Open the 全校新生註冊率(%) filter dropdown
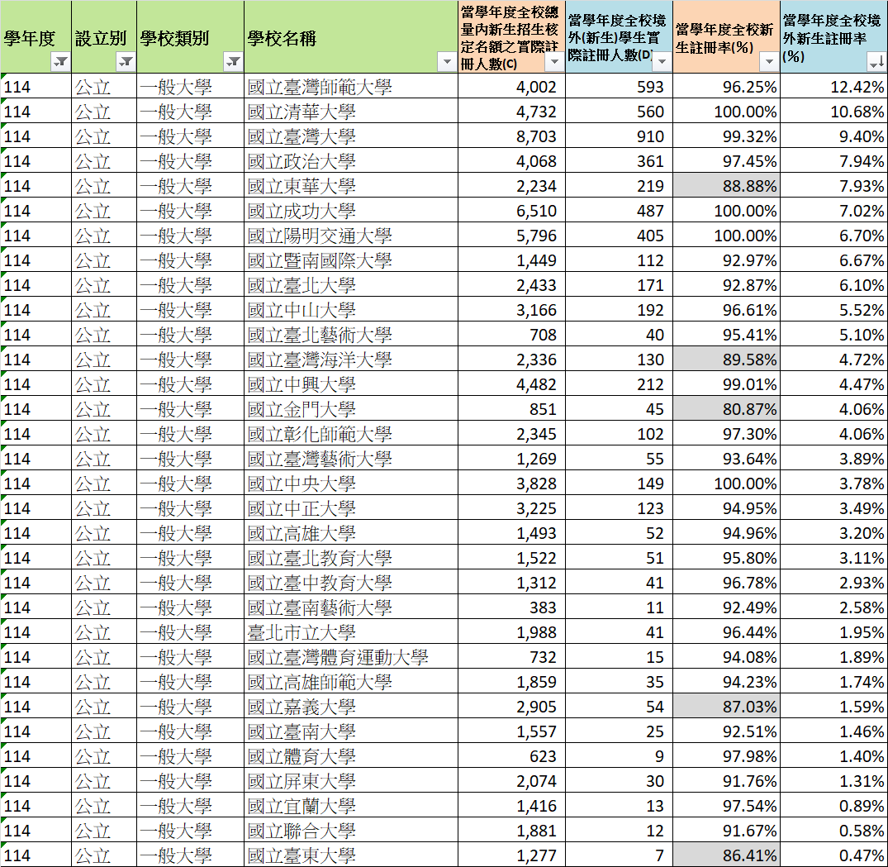Screen dimensions: 888x867 [769, 62]
